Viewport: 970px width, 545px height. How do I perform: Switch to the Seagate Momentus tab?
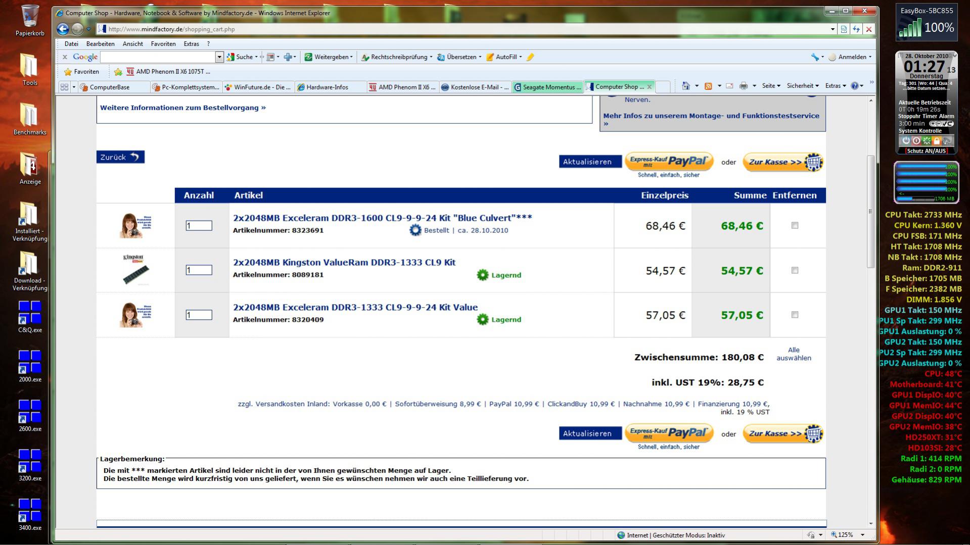click(547, 87)
